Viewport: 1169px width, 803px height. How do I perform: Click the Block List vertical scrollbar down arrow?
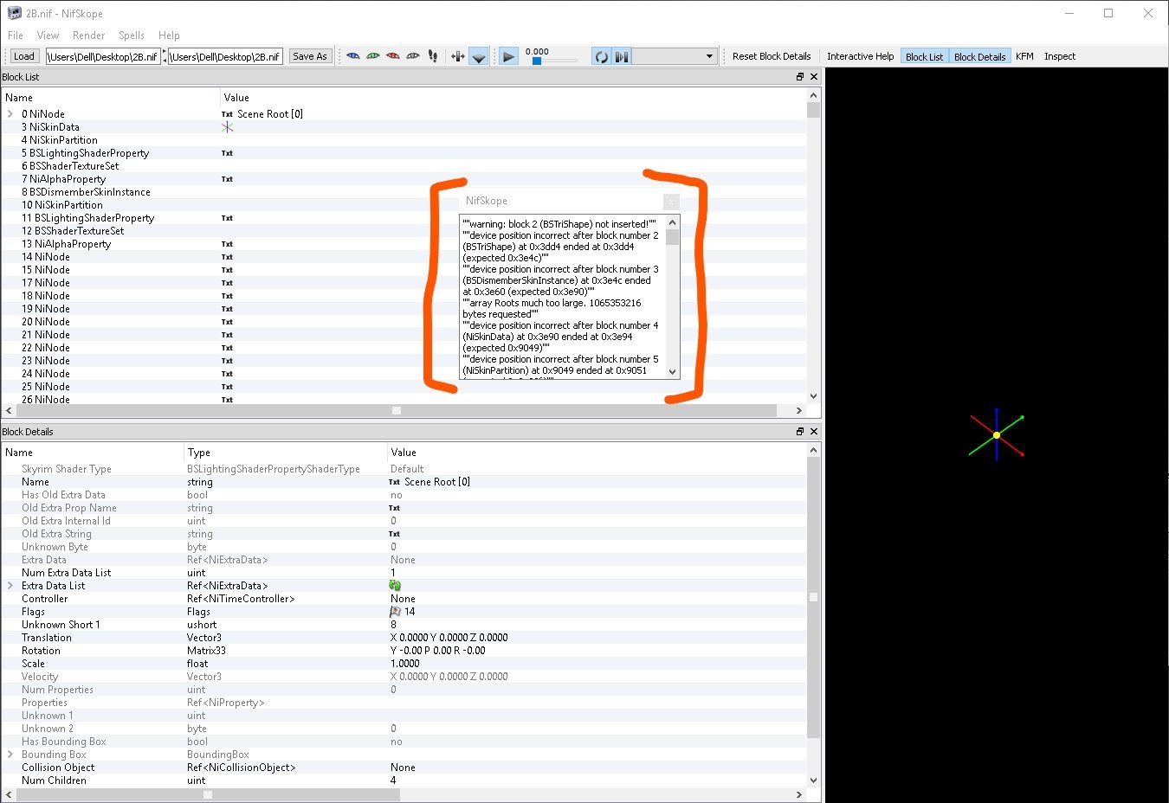(813, 396)
